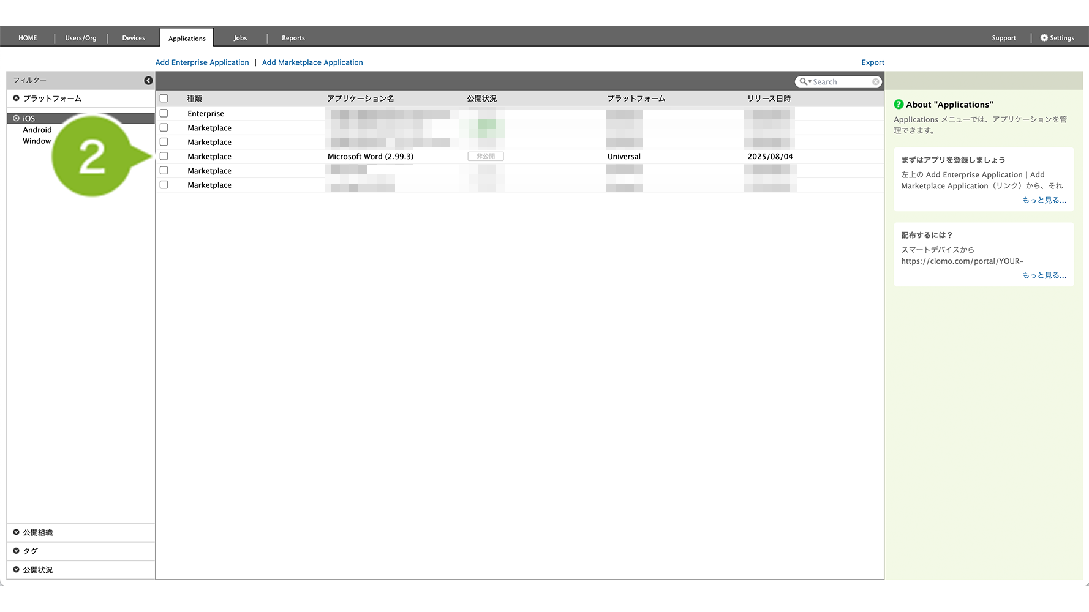This screenshot has height=612, width=1089.
Task: Collapse the プラットフォーム filter section
Action: click(17, 99)
